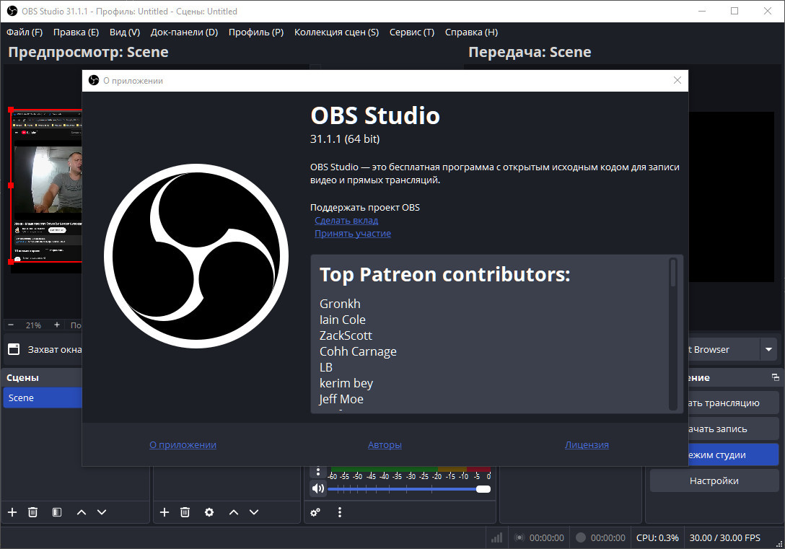The width and height of the screenshot is (785, 549).
Task: Click contributor name Cohh Carnage
Action: 358,351
